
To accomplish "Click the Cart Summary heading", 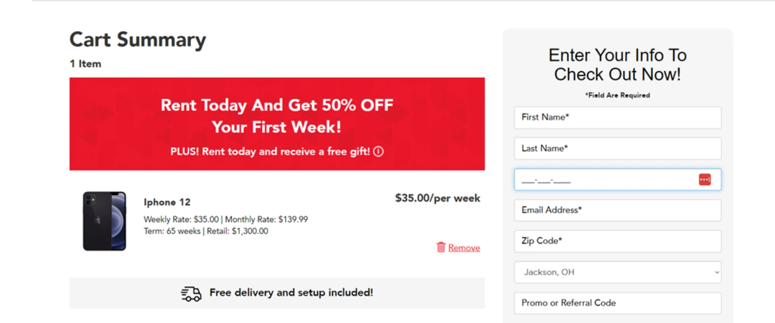I will (x=137, y=39).
